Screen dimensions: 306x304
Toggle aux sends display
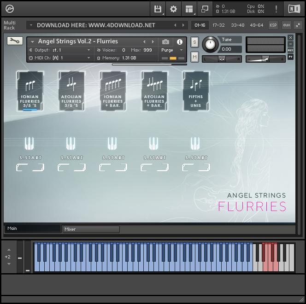[x=287, y=25]
